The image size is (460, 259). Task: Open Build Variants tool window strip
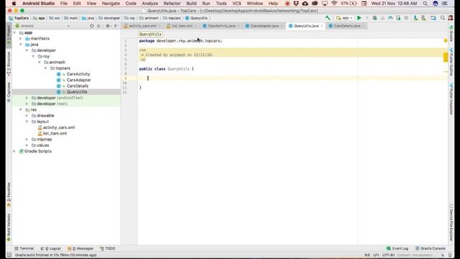click(x=9, y=227)
